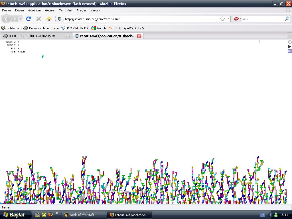The image size is (292, 219).
Task: Switch to World of Warcraft taskbar button
Action: (x=84, y=215)
